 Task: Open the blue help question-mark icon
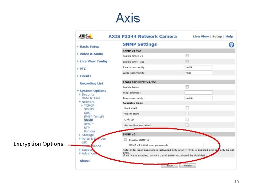[x=231, y=45]
